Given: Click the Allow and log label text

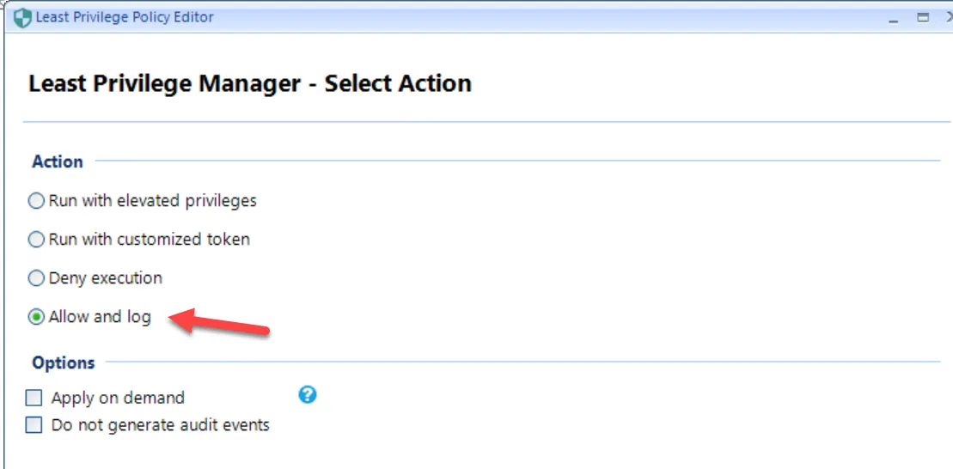Looking at the screenshot, I should [100, 317].
